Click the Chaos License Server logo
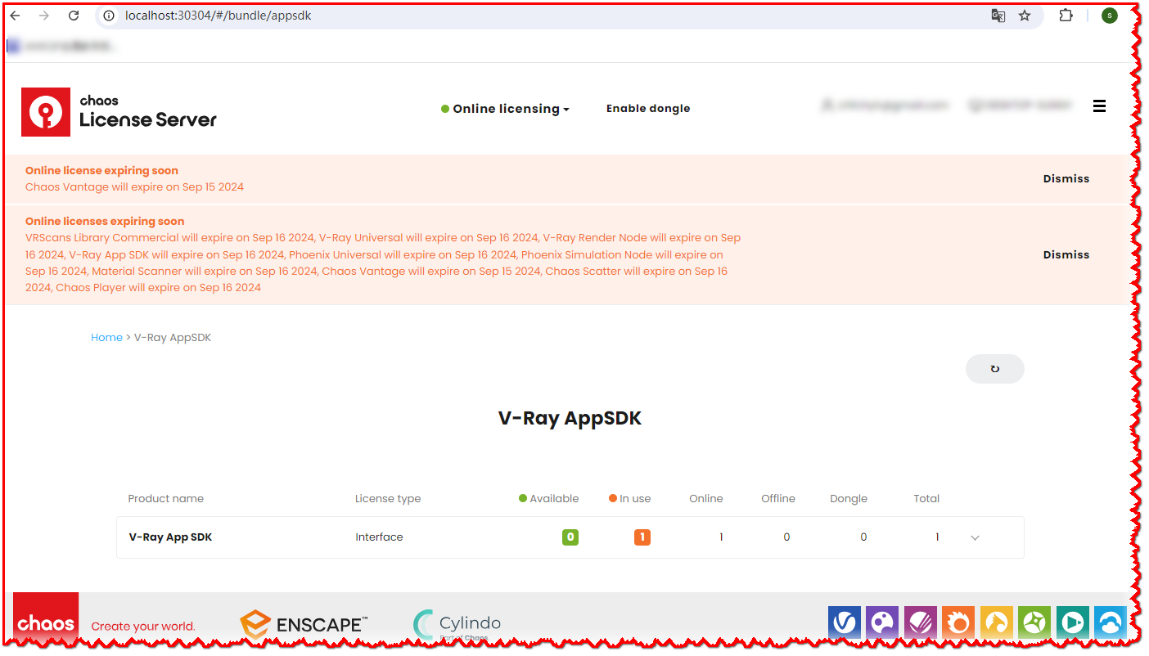Viewport: 1149px width, 656px height. coord(119,112)
